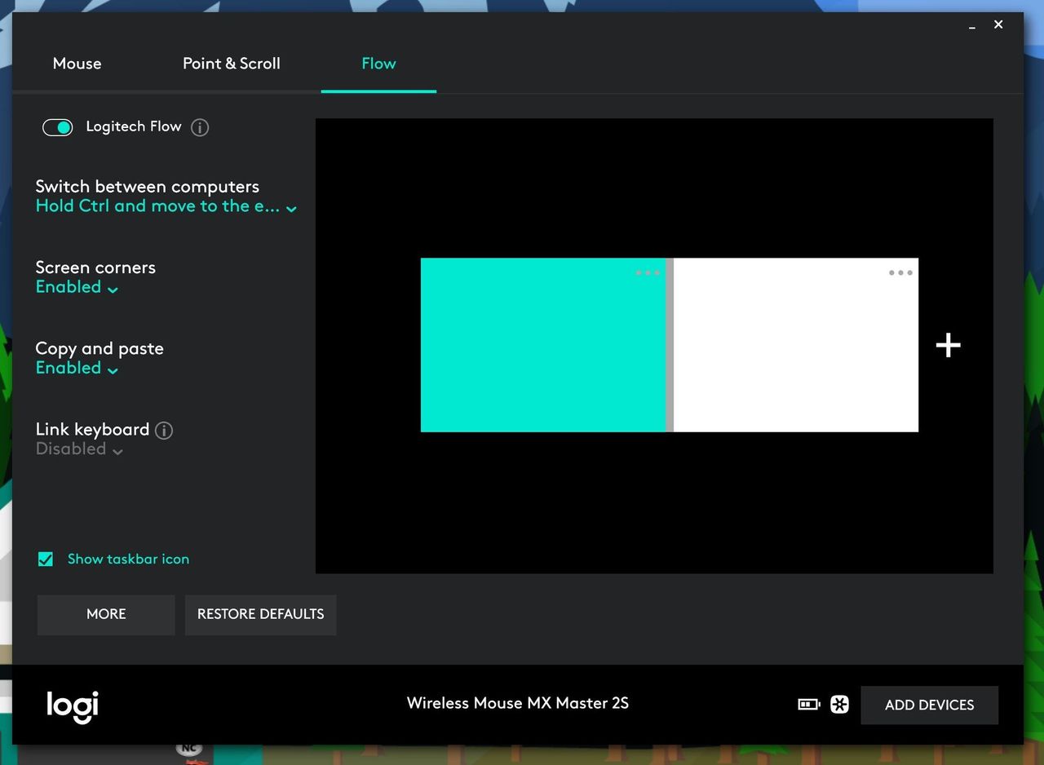
Task: Toggle the Logitech Flow switch off
Action: pyautogui.click(x=58, y=127)
